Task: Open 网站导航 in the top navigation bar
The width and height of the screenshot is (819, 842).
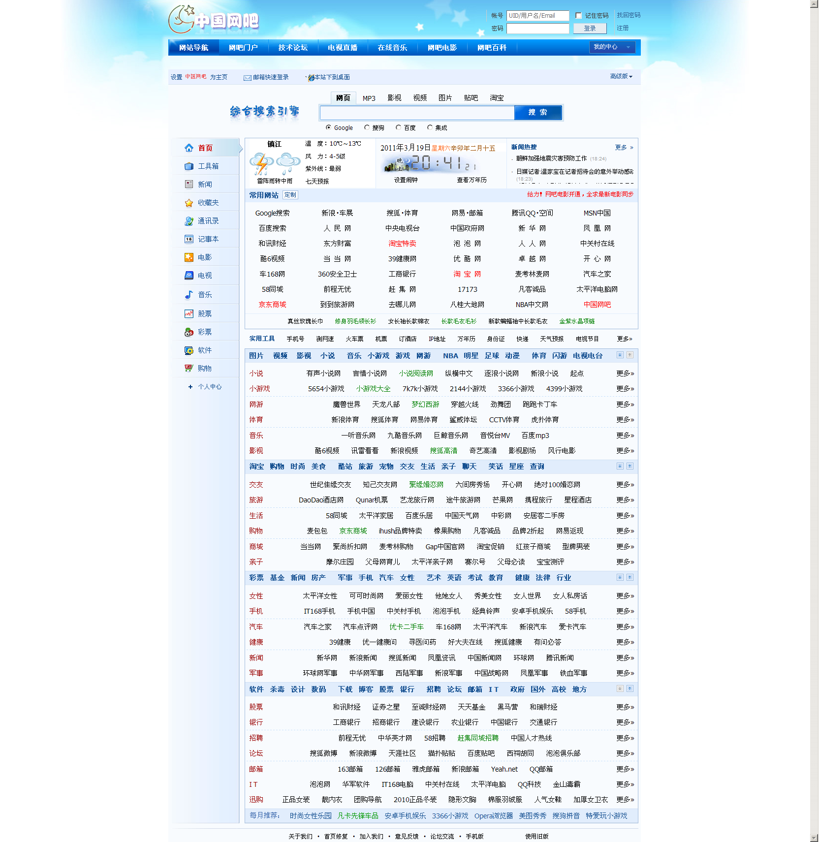Action: [x=194, y=48]
